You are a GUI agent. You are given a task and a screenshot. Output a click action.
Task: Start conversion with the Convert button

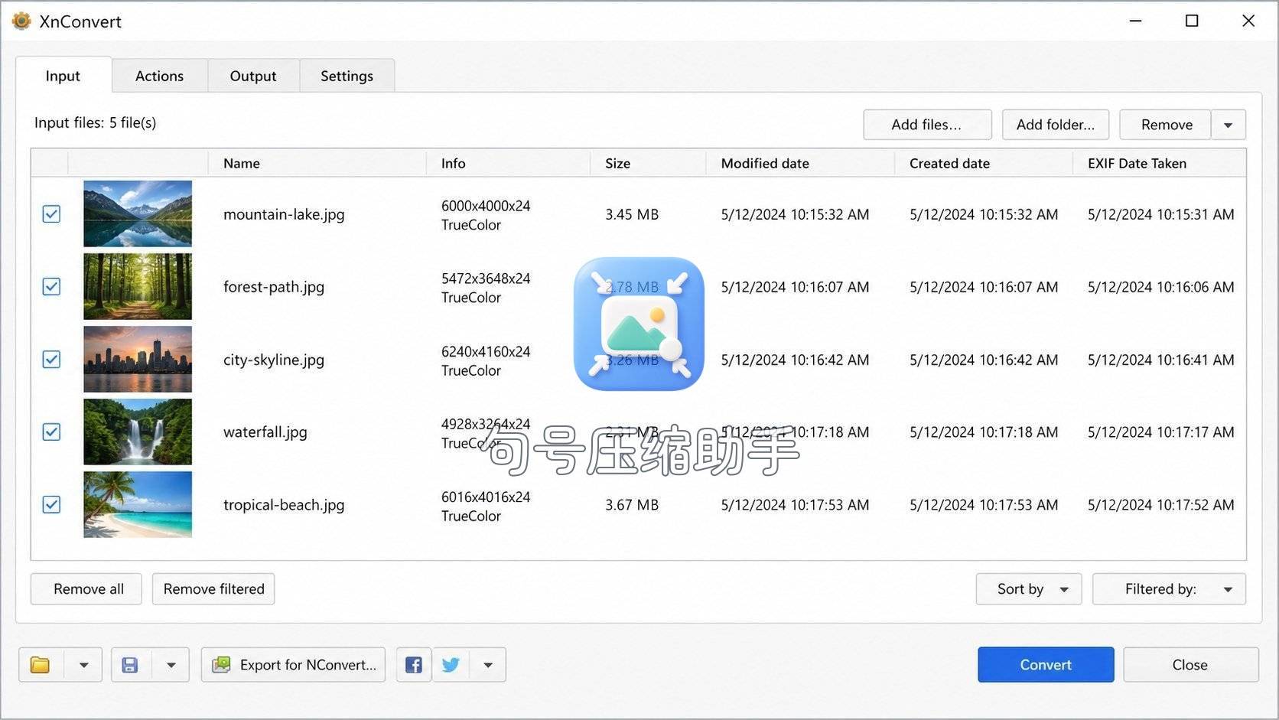1046,665
